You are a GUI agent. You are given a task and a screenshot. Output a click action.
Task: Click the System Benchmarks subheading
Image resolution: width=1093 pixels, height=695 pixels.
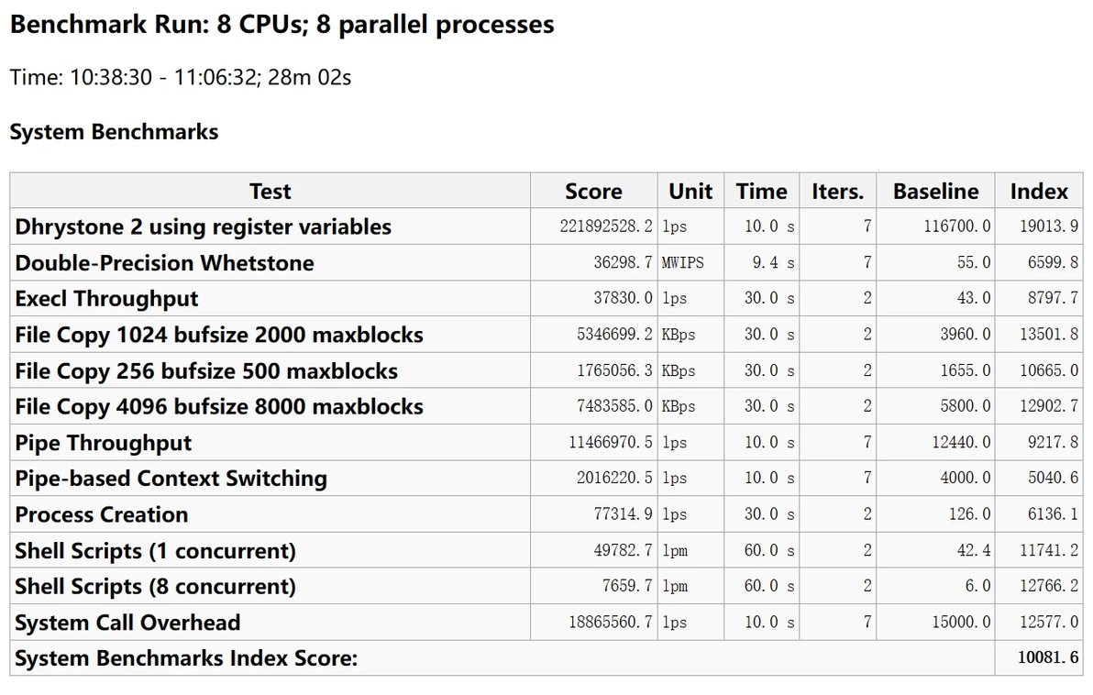[x=114, y=132]
